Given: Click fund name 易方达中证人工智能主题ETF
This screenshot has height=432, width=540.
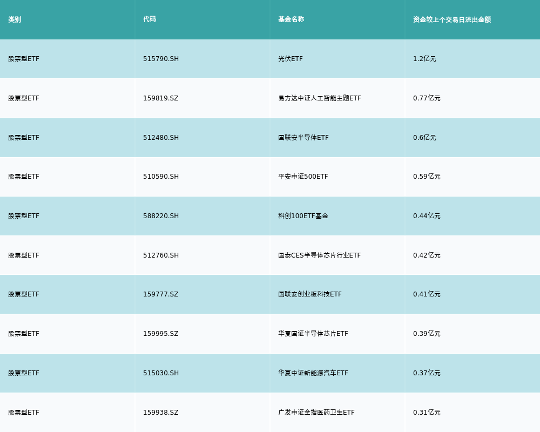Looking at the screenshot, I should 320,98.
